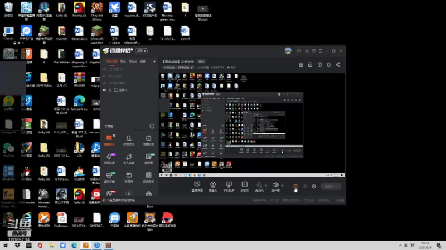
Task: Hide the 全屏 1 source
Action: coord(104,90)
